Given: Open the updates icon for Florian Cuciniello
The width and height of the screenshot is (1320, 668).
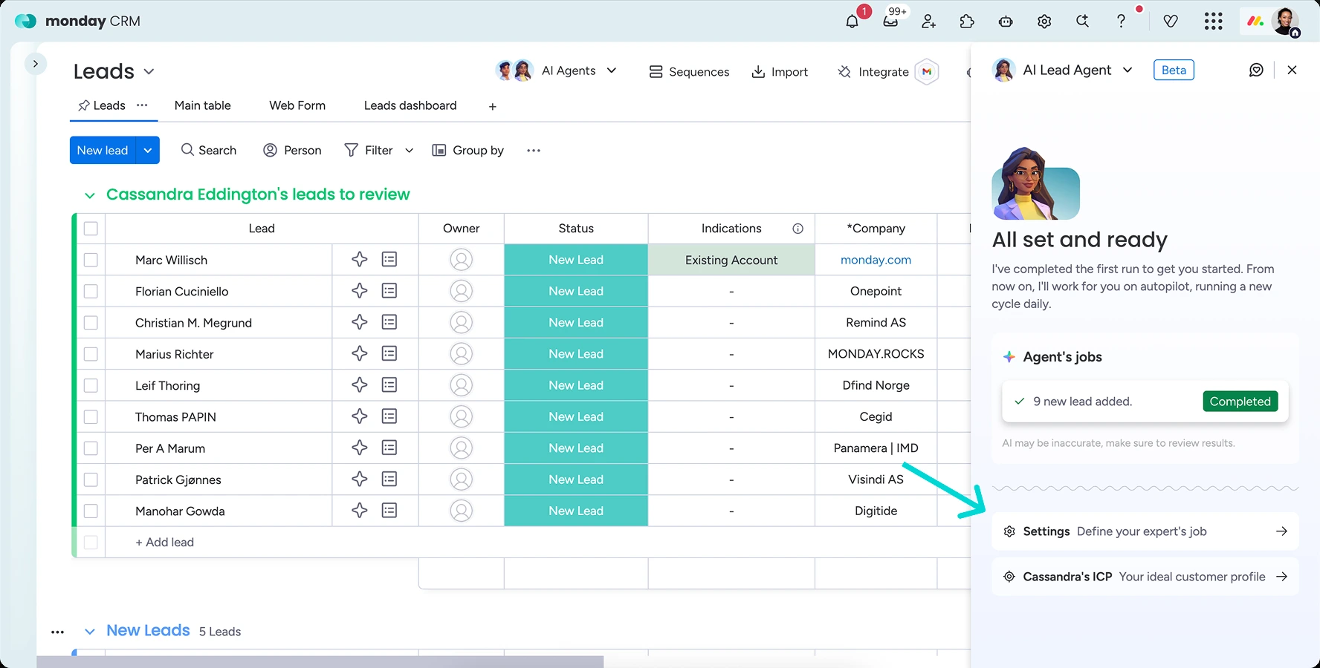Looking at the screenshot, I should [389, 291].
